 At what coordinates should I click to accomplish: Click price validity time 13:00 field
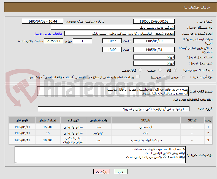click(112, 50)
